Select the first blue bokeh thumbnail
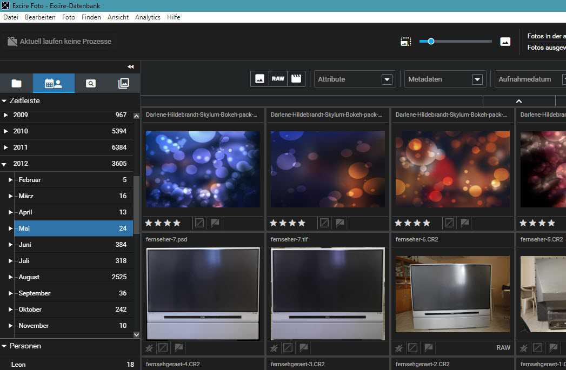This screenshot has width=566, height=370. coord(203,169)
